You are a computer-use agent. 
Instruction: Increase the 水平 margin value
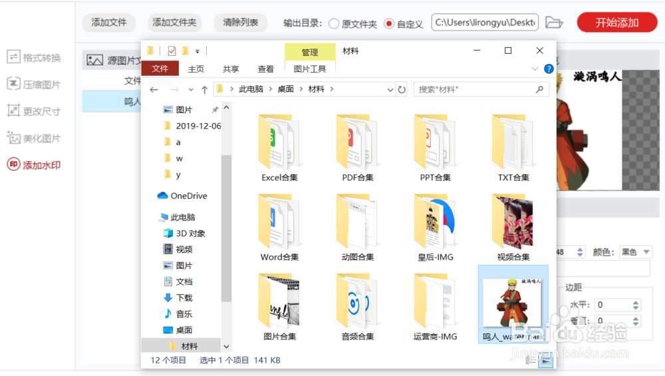pyautogui.click(x=636, y=302)
